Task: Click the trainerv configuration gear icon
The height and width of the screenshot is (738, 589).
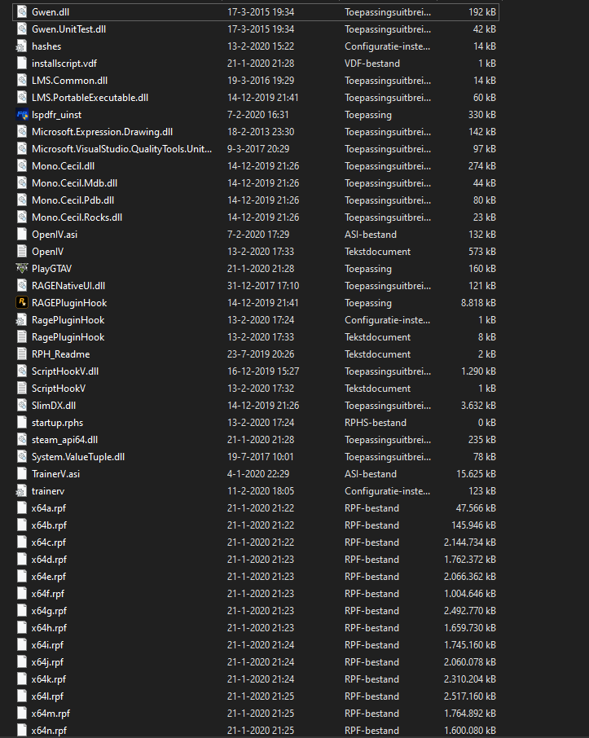Action: coord(21,491)
